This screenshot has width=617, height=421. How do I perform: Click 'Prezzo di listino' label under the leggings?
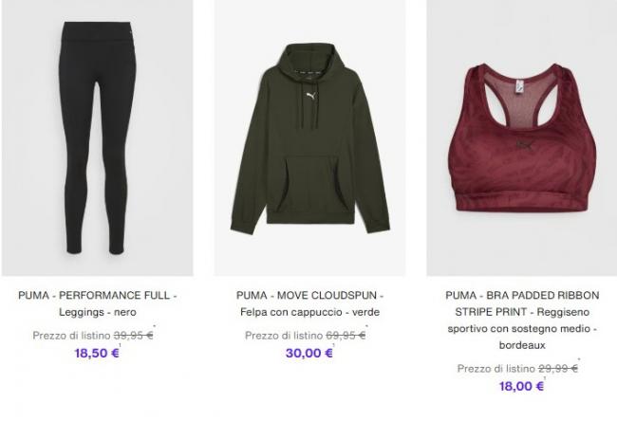71,336
